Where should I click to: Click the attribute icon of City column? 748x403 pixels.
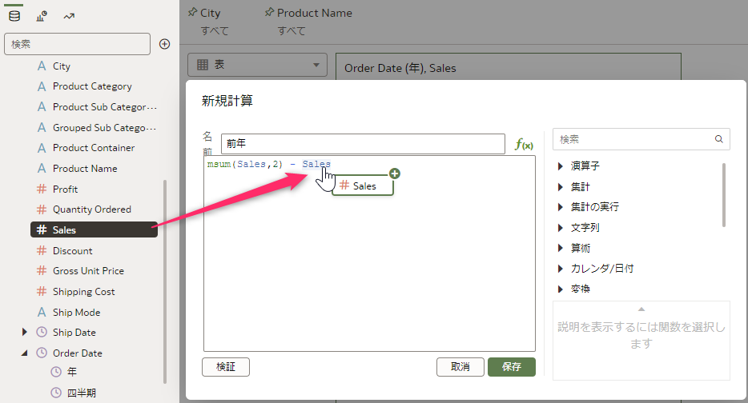pyautogui.click(x=42, y=66)
